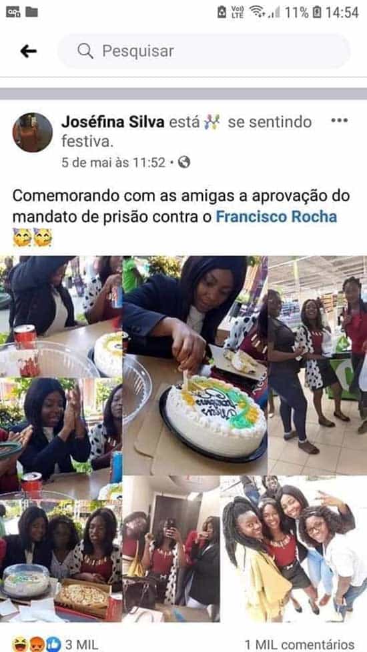
Task: Open the supermarket group standing photo
Action: [318, 365]
